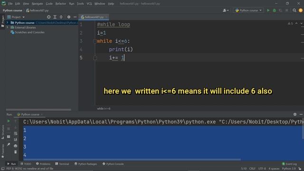The height and width of the screenshot is (171, 304).
Task: Open Problems tool window tab
Action: coord(43,164)
